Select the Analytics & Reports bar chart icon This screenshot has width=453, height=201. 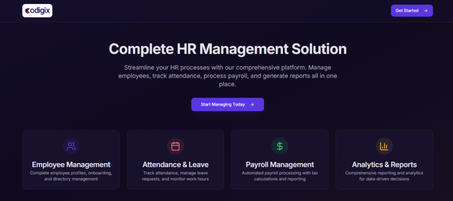(384, 146)
